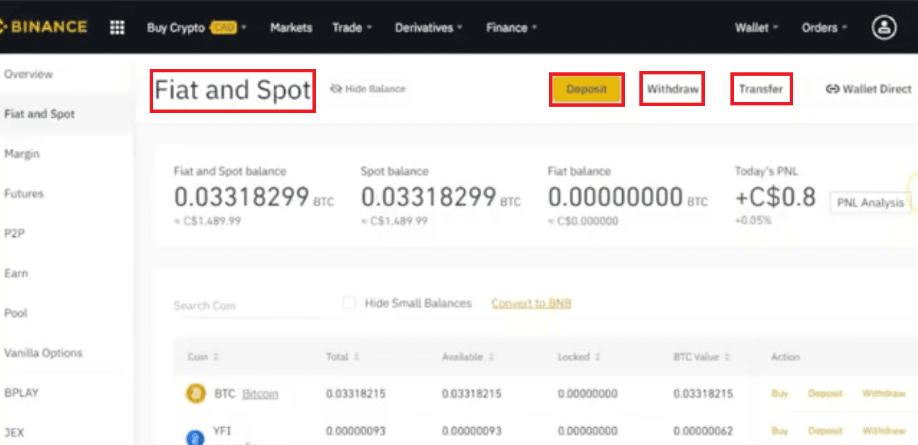Open Margin wallet in sidebar
The width and height of the screenshot is (918, 445).
pyautogui.click(x=22, y=154)
